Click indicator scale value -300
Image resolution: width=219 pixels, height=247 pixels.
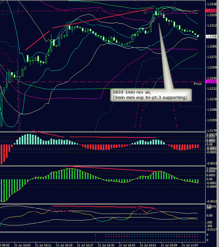click(x=210, y=226)
